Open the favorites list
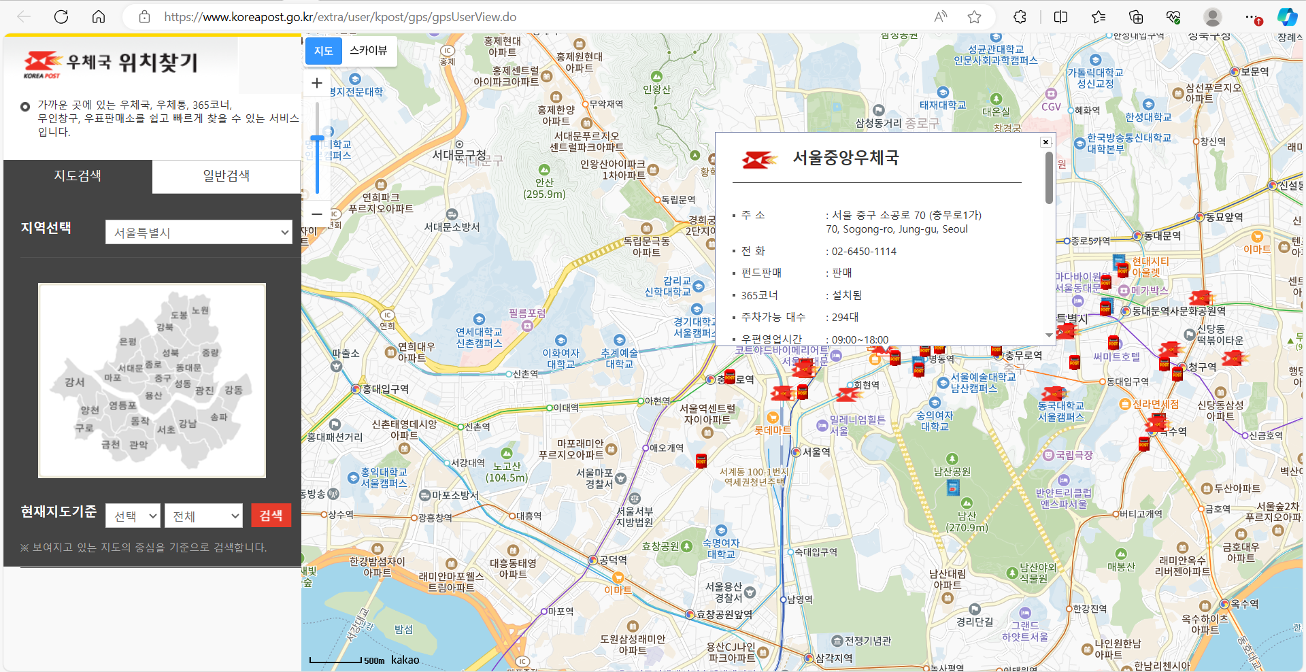The width and height of the screenshot is (1306, 672). click(x=1098, y=17)
